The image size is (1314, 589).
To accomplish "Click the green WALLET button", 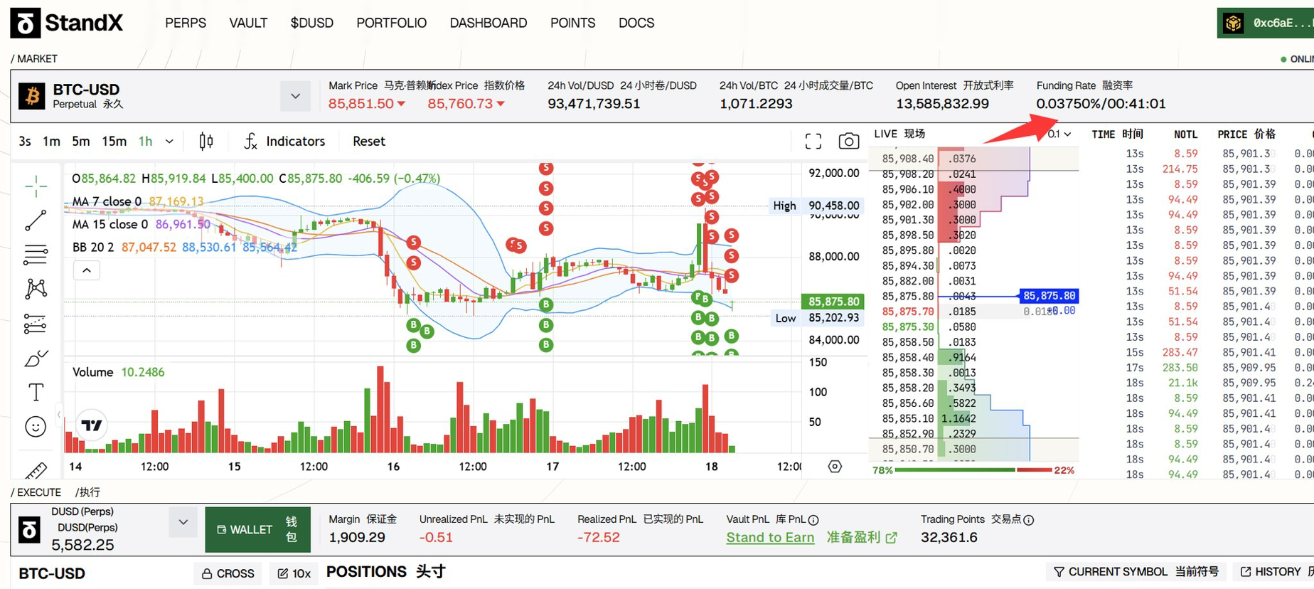I will point(257,529).
